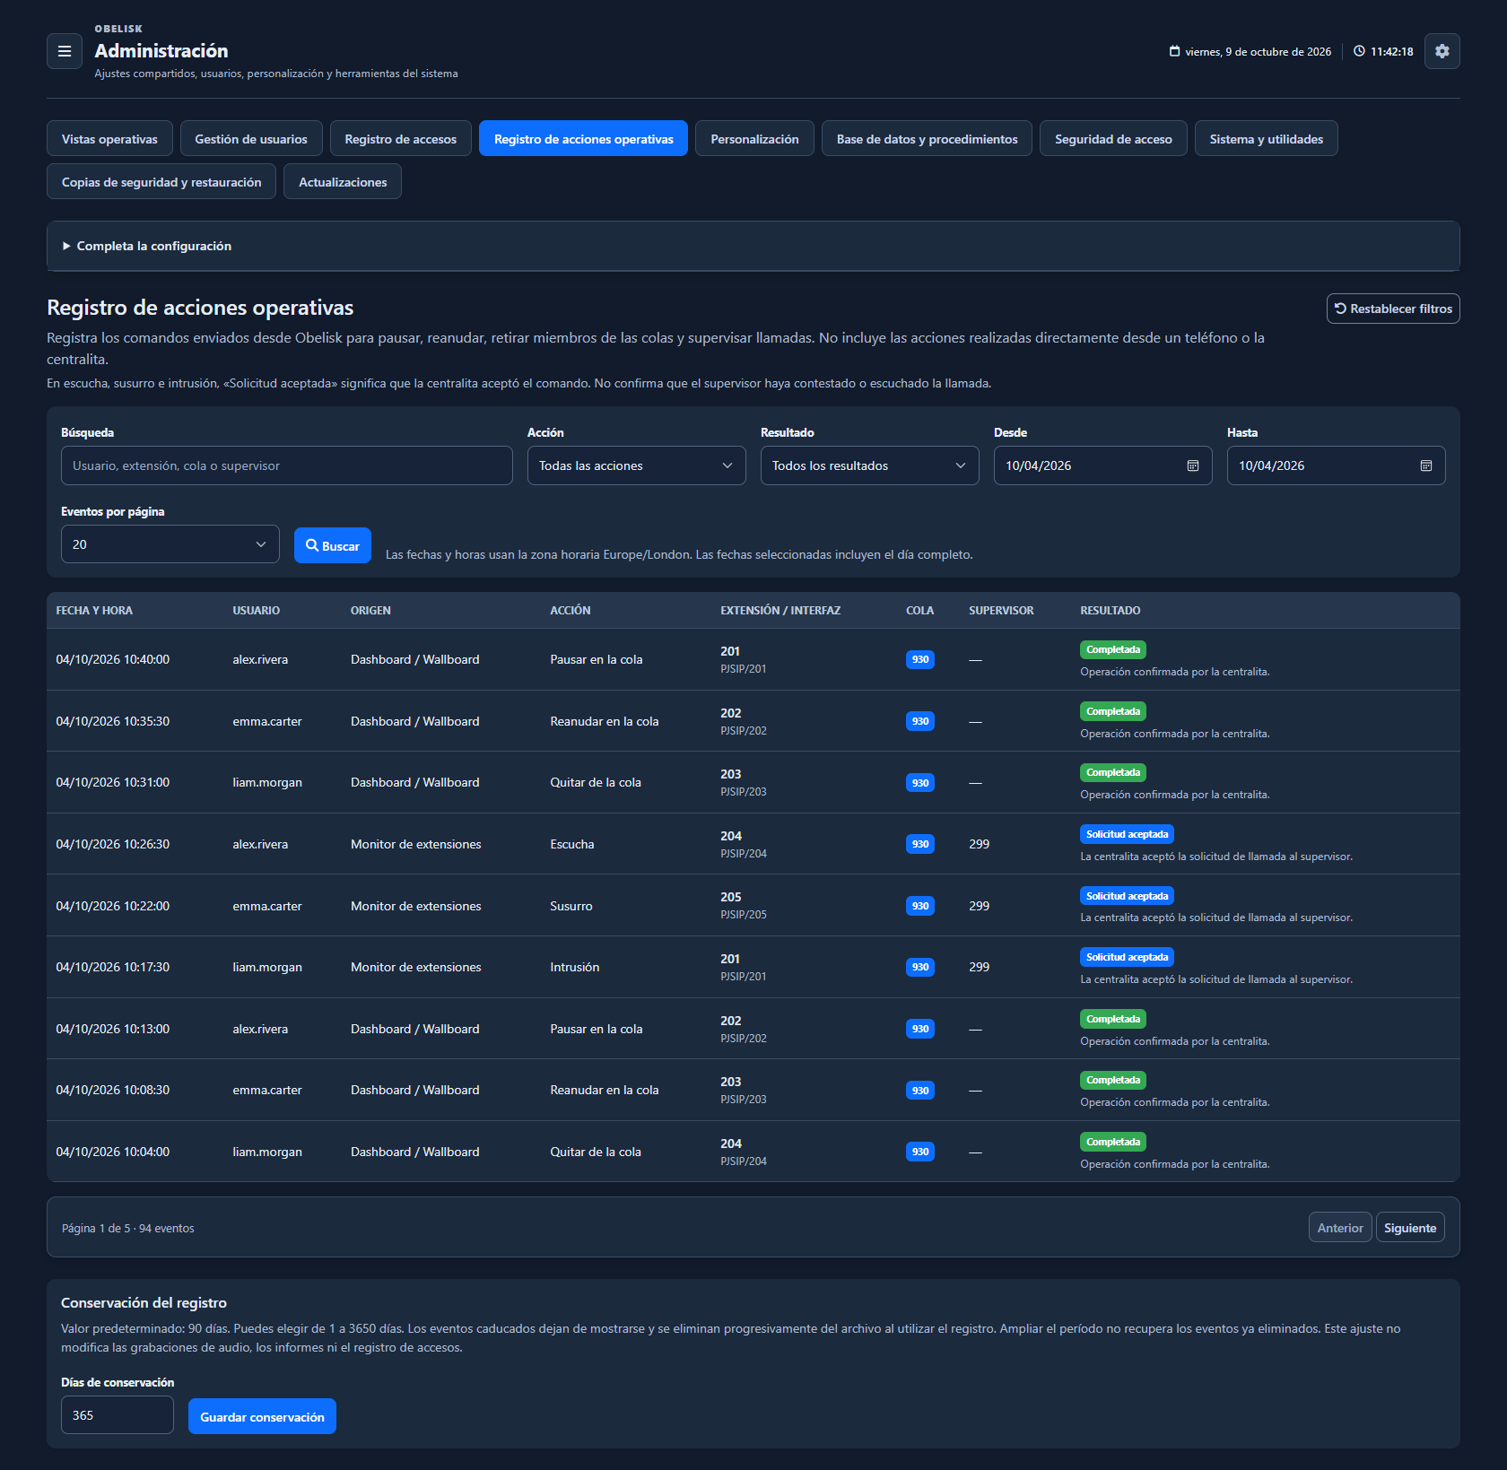Go to the Siguiente page
The image size is (1507, 1470).
click(x=1410, y=1228)
